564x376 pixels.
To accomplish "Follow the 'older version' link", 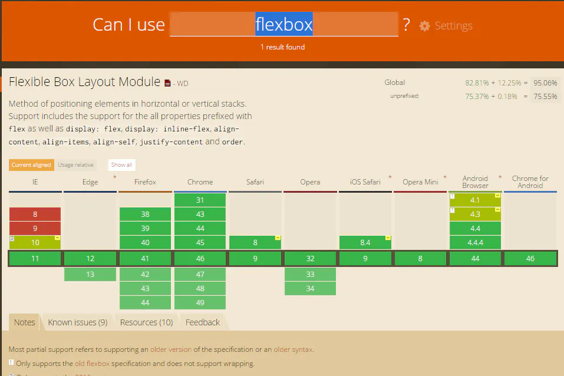I will coord(171,349).
